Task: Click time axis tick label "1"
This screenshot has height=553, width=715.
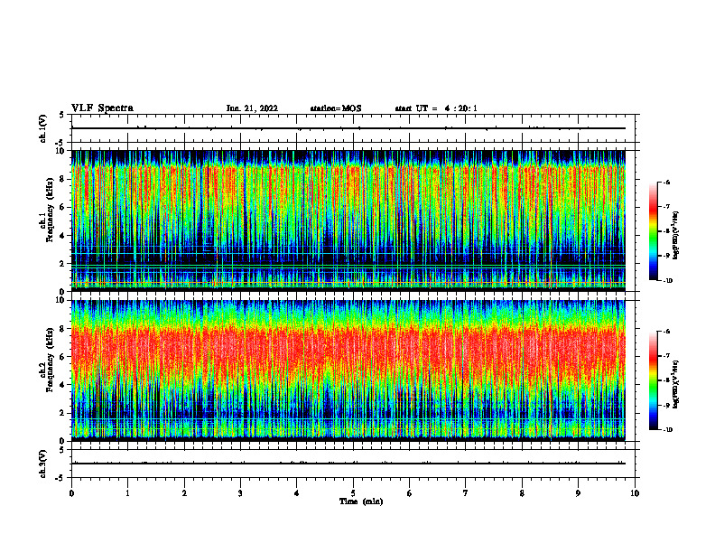Action: pyautogui.click(x=128, y=493)
